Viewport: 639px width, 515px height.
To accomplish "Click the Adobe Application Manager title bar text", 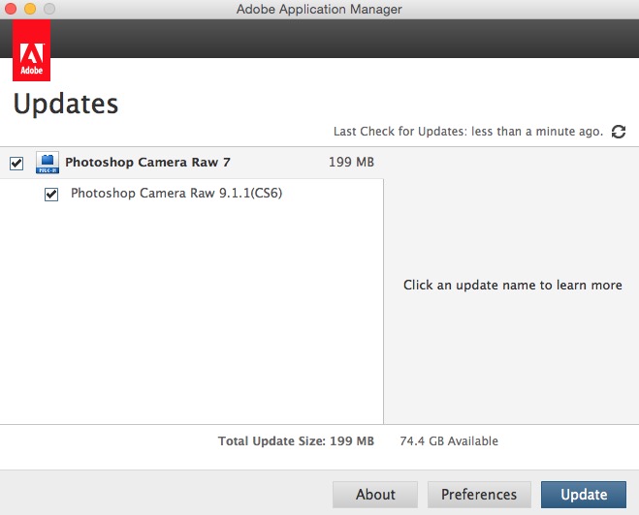I will click(x=319, y=9).
